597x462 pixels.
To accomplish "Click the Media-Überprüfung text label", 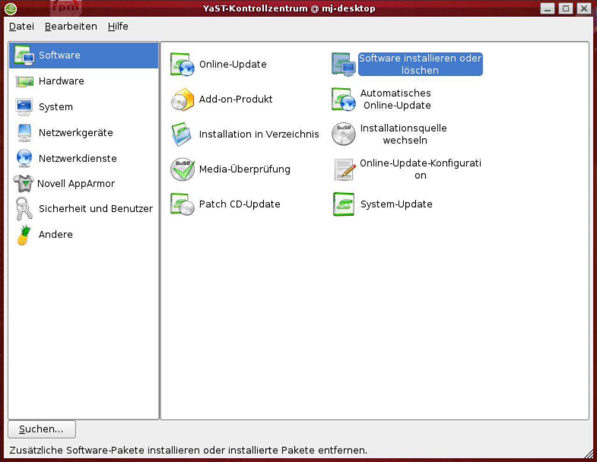I will 244,169.
